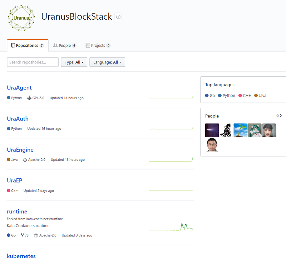286x260 pixels.
Task: Click the fork icon showing 75 forks
Action: 23,235
